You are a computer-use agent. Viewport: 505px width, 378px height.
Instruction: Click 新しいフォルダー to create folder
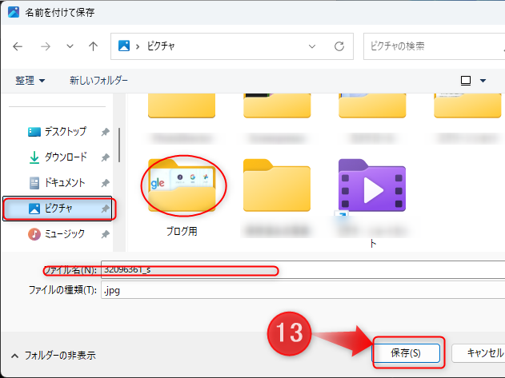tap(98, 81)
